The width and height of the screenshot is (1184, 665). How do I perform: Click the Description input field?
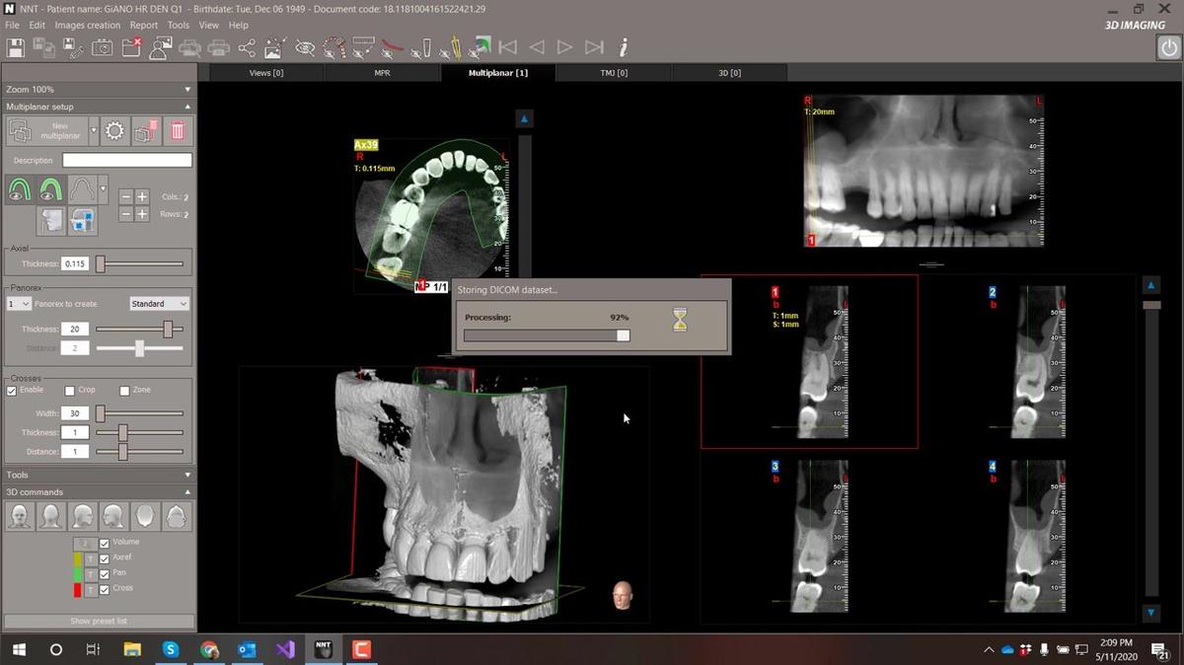(x=127, y=160)
